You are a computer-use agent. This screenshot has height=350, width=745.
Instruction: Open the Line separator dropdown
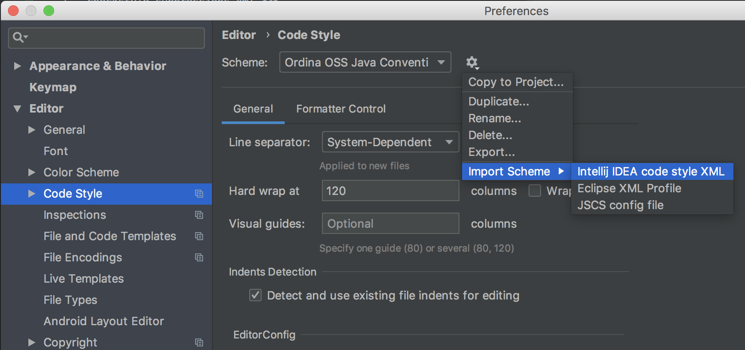point(390,142)
